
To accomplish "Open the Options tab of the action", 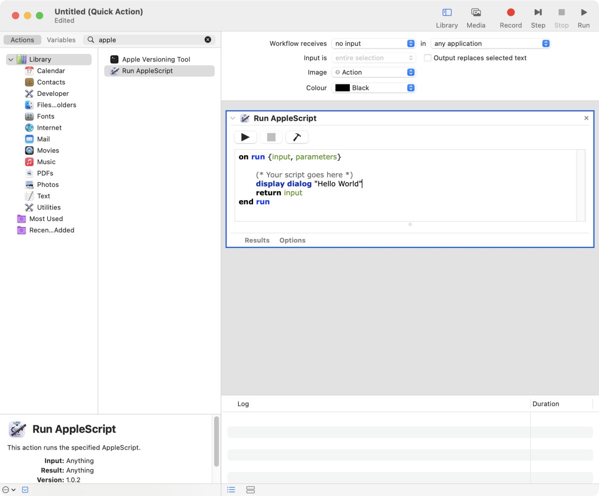I will pyautogui.click(x=293, y=241).
